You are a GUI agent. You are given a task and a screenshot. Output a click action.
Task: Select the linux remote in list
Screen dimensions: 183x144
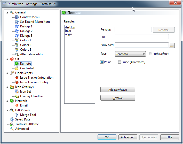tap(68, 31)
